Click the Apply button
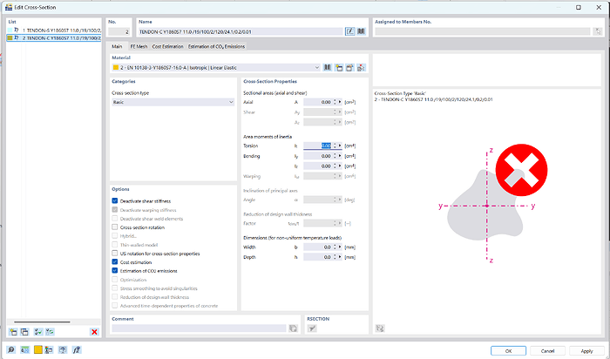610x359 pixels. click(586, 351)
